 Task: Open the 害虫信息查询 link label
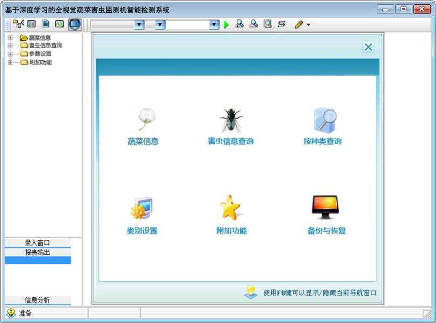[230, 141]
